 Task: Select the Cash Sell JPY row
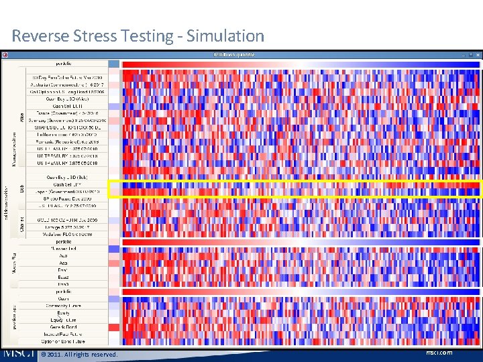coord(67,184)
